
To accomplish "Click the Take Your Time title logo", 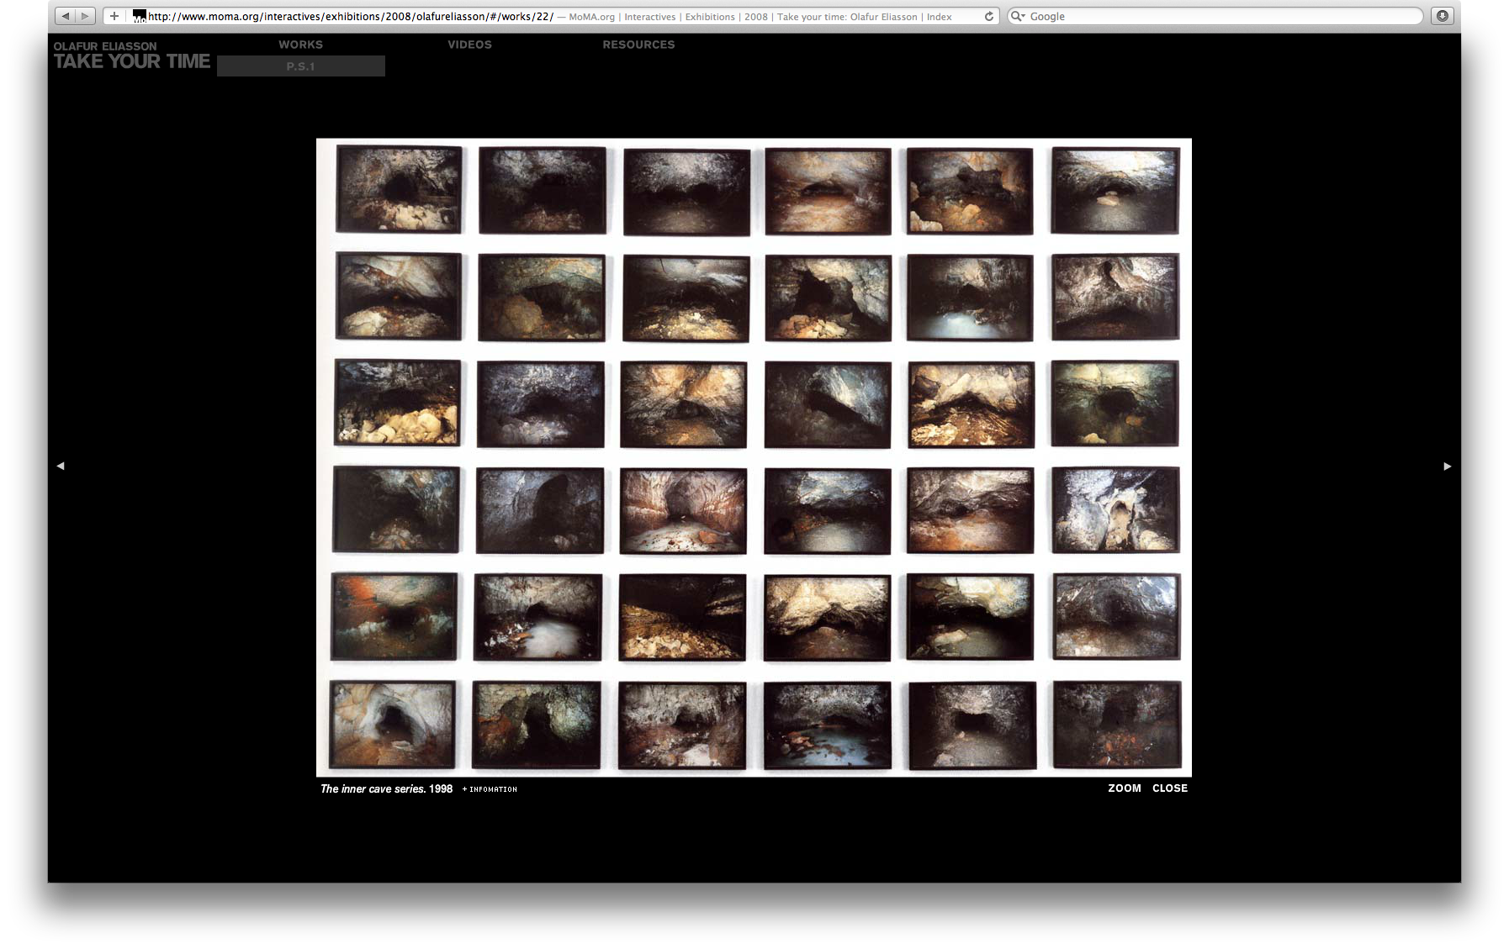I will tap(131, 61).
